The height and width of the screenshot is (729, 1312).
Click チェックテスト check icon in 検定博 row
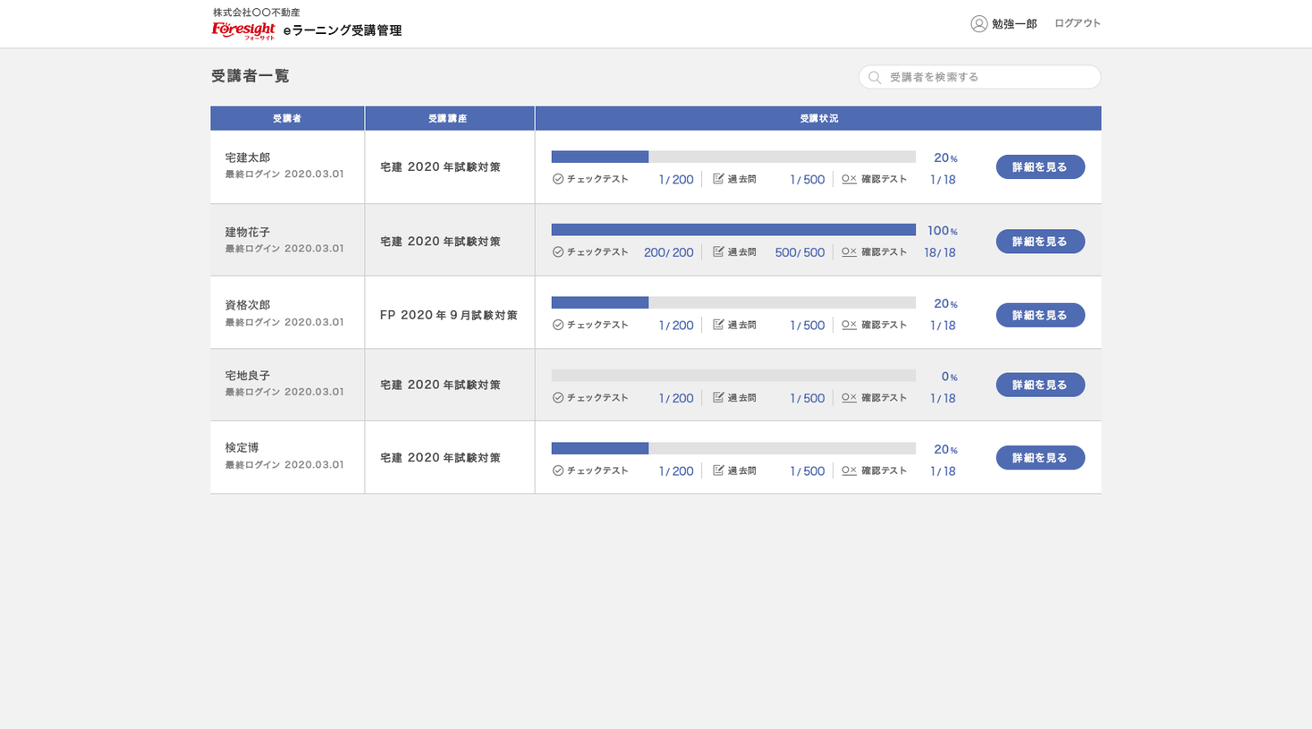(x=558, y=470)
